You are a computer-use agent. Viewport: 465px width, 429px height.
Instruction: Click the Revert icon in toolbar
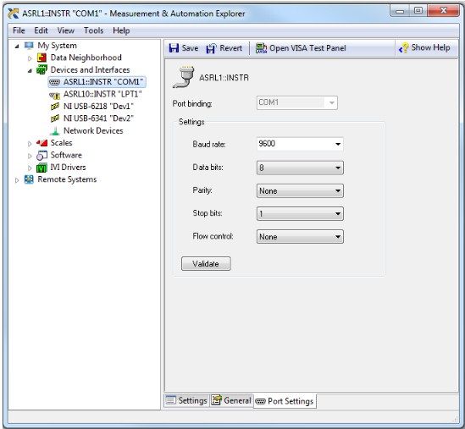[211, 48]
